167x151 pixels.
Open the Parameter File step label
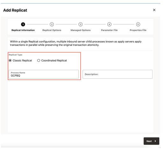click(109, 30)
